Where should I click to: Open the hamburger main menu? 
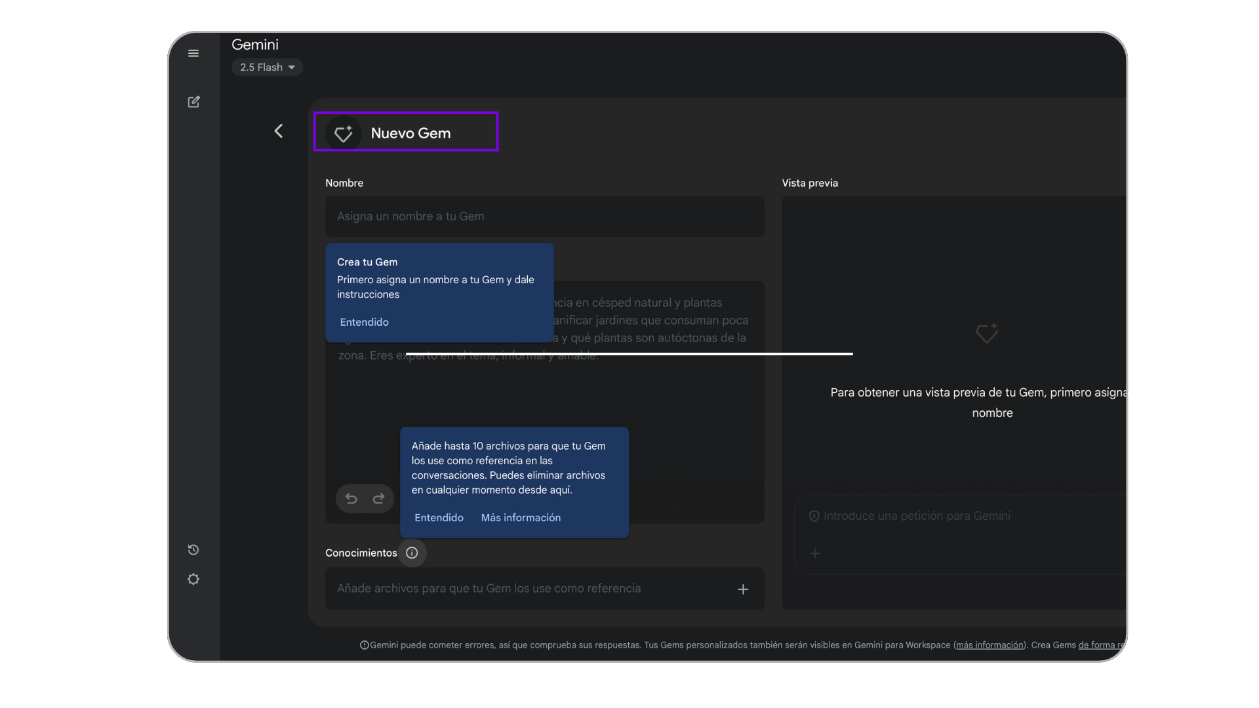click(193, 53)
